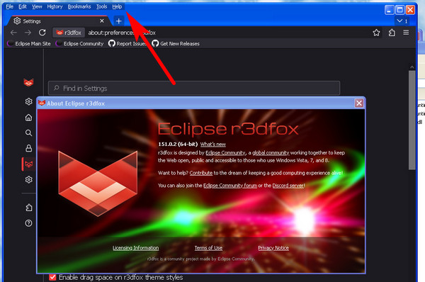Image resolution: width=425 pixels, height=282 pixels.
Task: Open the What's new link
Action: click(x=213, y=145)
